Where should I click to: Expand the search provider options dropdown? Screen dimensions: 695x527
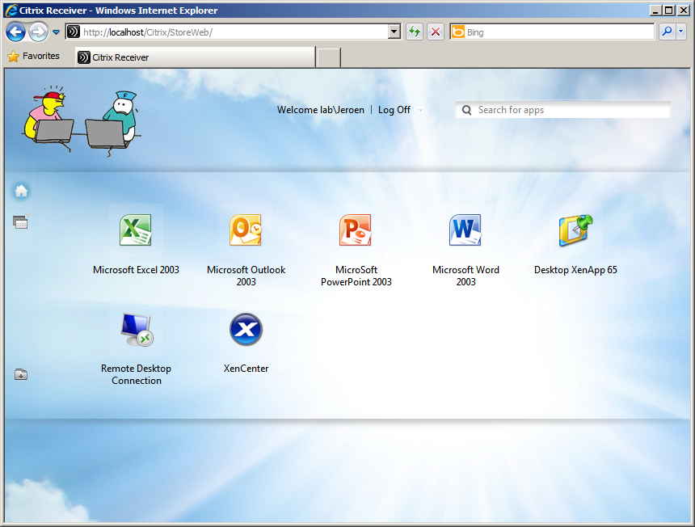pyautogui.click(x=681, y=32)
